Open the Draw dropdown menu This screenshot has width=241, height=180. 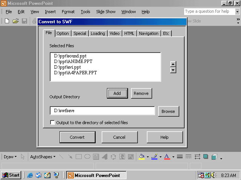point(10,157)
